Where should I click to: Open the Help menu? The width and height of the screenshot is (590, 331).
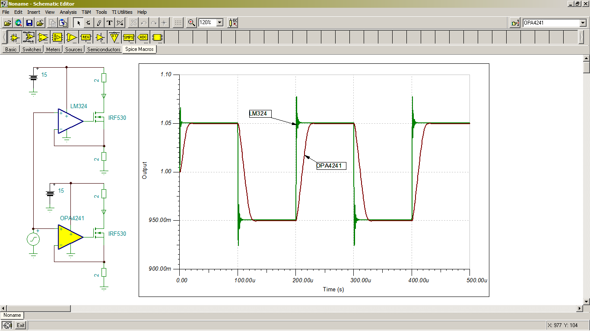point(142,12)
